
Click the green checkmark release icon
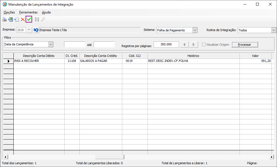click(x=29, y=19)
